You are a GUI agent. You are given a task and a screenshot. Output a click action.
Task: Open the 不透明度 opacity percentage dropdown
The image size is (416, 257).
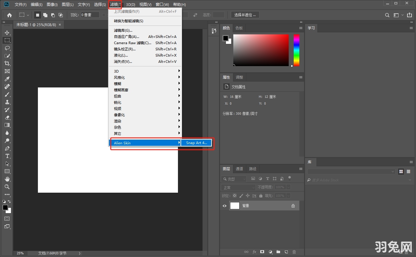tap(288, 187)
